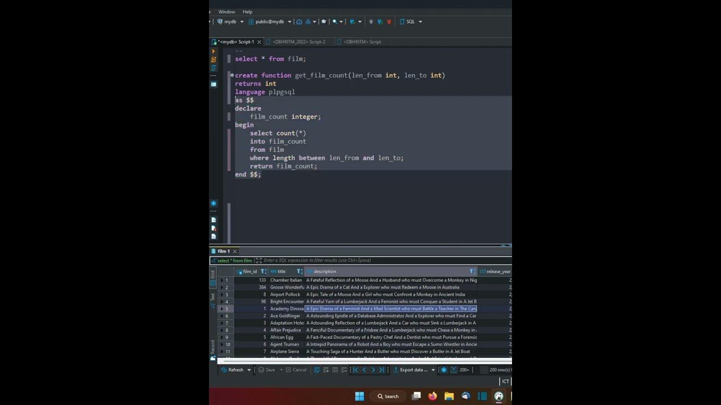Execute SQL statement using the orange play icon

coord(213,51)
